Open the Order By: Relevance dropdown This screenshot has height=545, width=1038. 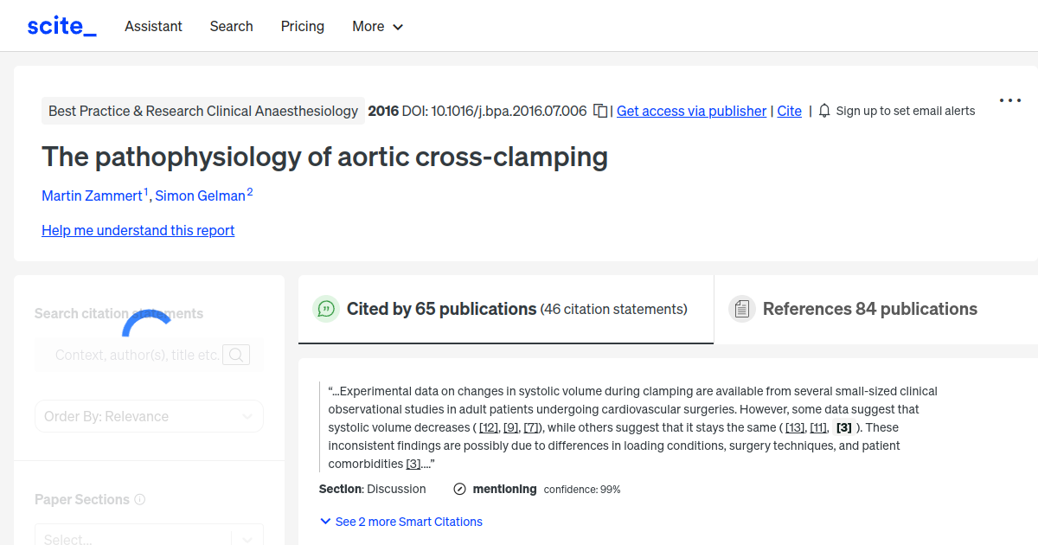point(149,416)
